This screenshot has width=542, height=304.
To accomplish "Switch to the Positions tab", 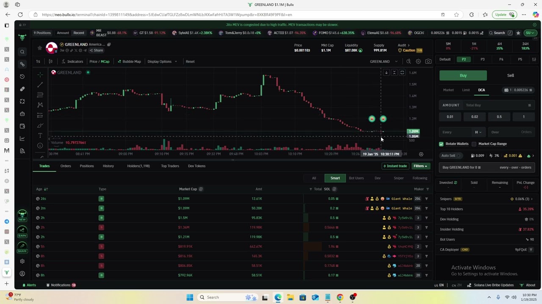I will pos(87,166).
